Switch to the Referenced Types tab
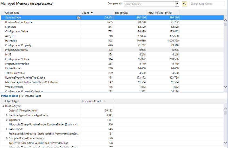Image resolution: width=228 pixels, height=148 pixels. [x=31, y=96]
